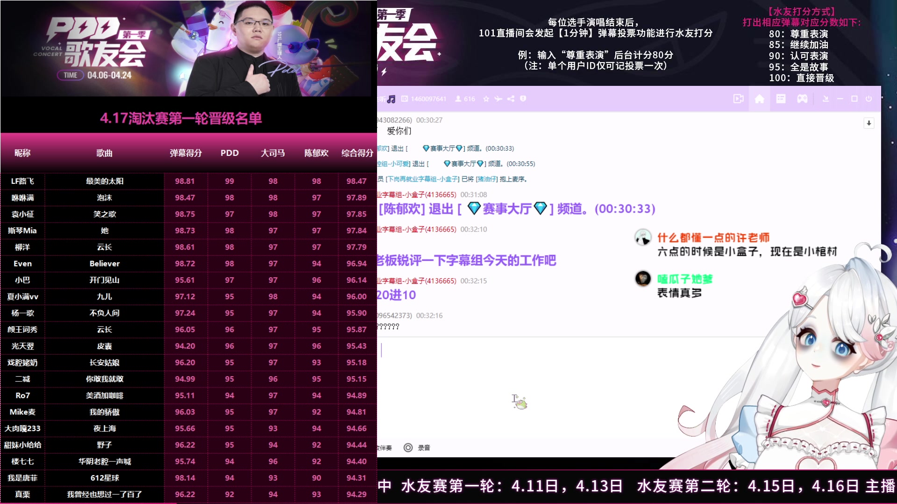Open the game center gamepad icon
The width and height of the screenshot is (897, 504).
pos(803,99)
